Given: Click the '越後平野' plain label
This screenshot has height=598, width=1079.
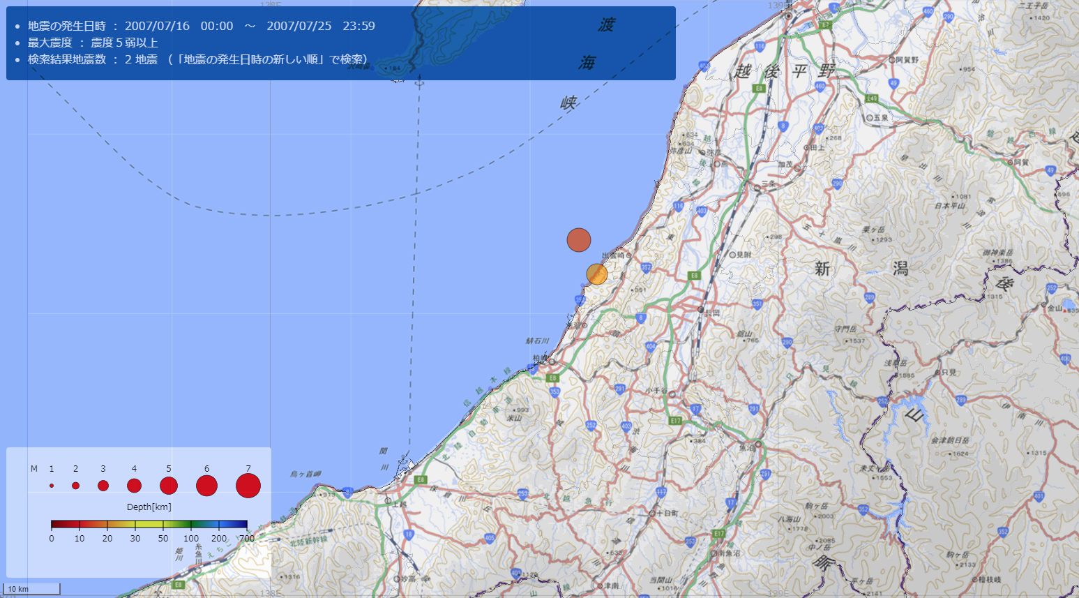Looking at the screenshot, I should tap(784, 70).
